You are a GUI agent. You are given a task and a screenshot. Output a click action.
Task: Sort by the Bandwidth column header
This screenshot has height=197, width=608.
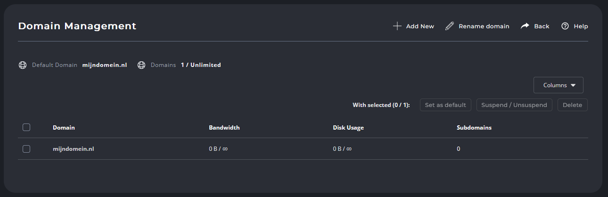pyautogui.click(x=224, y=128)
